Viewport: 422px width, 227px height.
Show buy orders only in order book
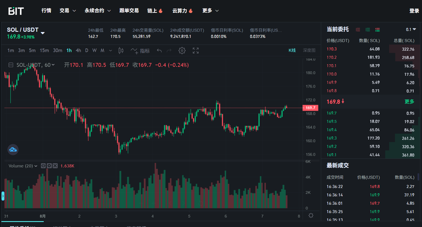[x=368, y=30]
